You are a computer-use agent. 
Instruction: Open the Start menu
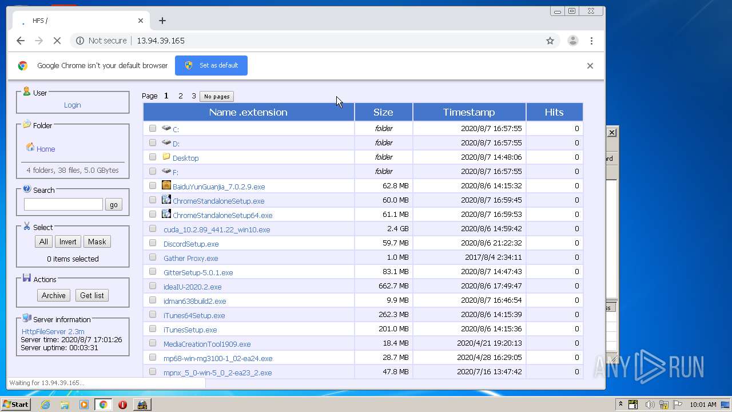(15, 405)
